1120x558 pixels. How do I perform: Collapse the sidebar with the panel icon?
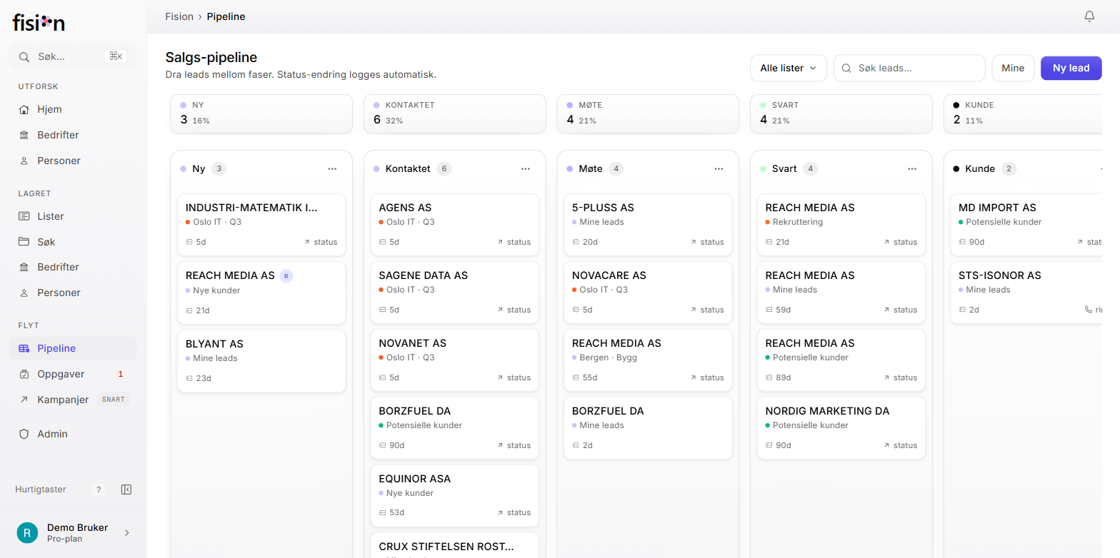pos(126,489)
